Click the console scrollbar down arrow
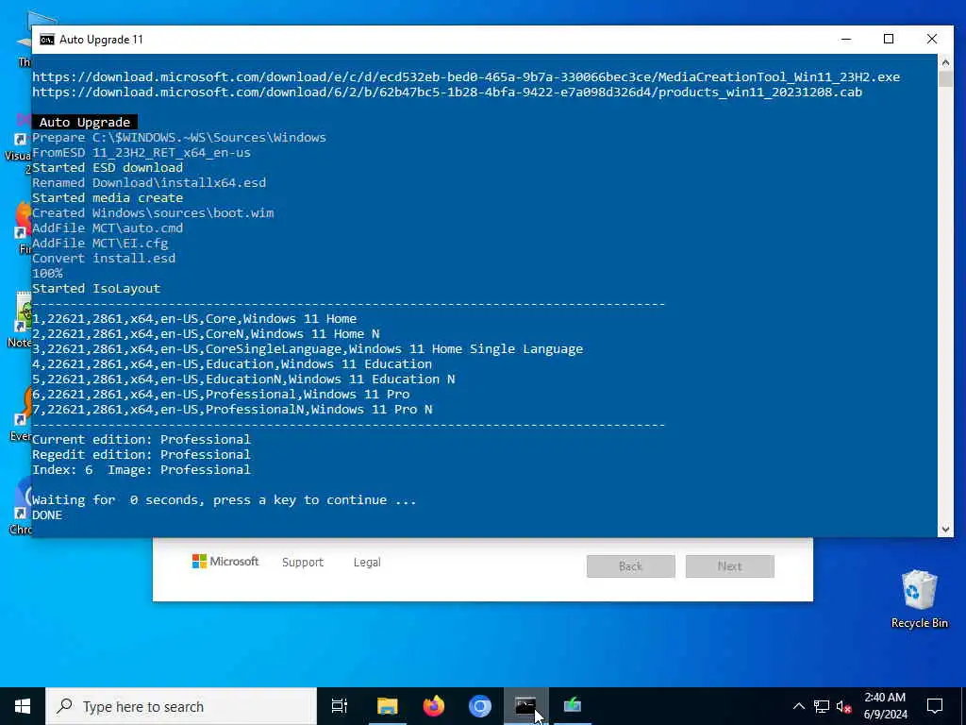The width and height of the screenshot is (966, 725). pos(945,529)
